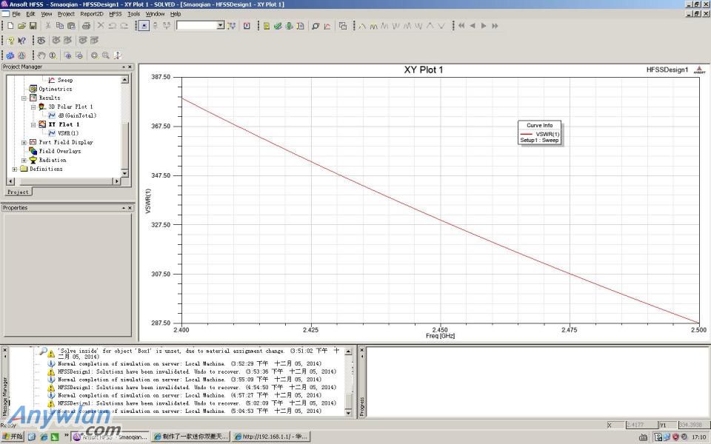
Task: Click the Open project folder icon
Action: click(x=21, y=26)
